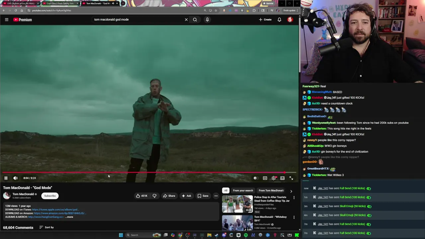Open the Create menu
The height and width of the screenshot is (239, 425).
coord(265,20)
